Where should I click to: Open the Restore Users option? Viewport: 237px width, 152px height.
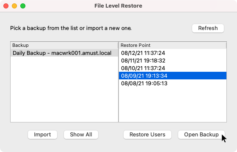pyautogui.click(x=147, y=135)
